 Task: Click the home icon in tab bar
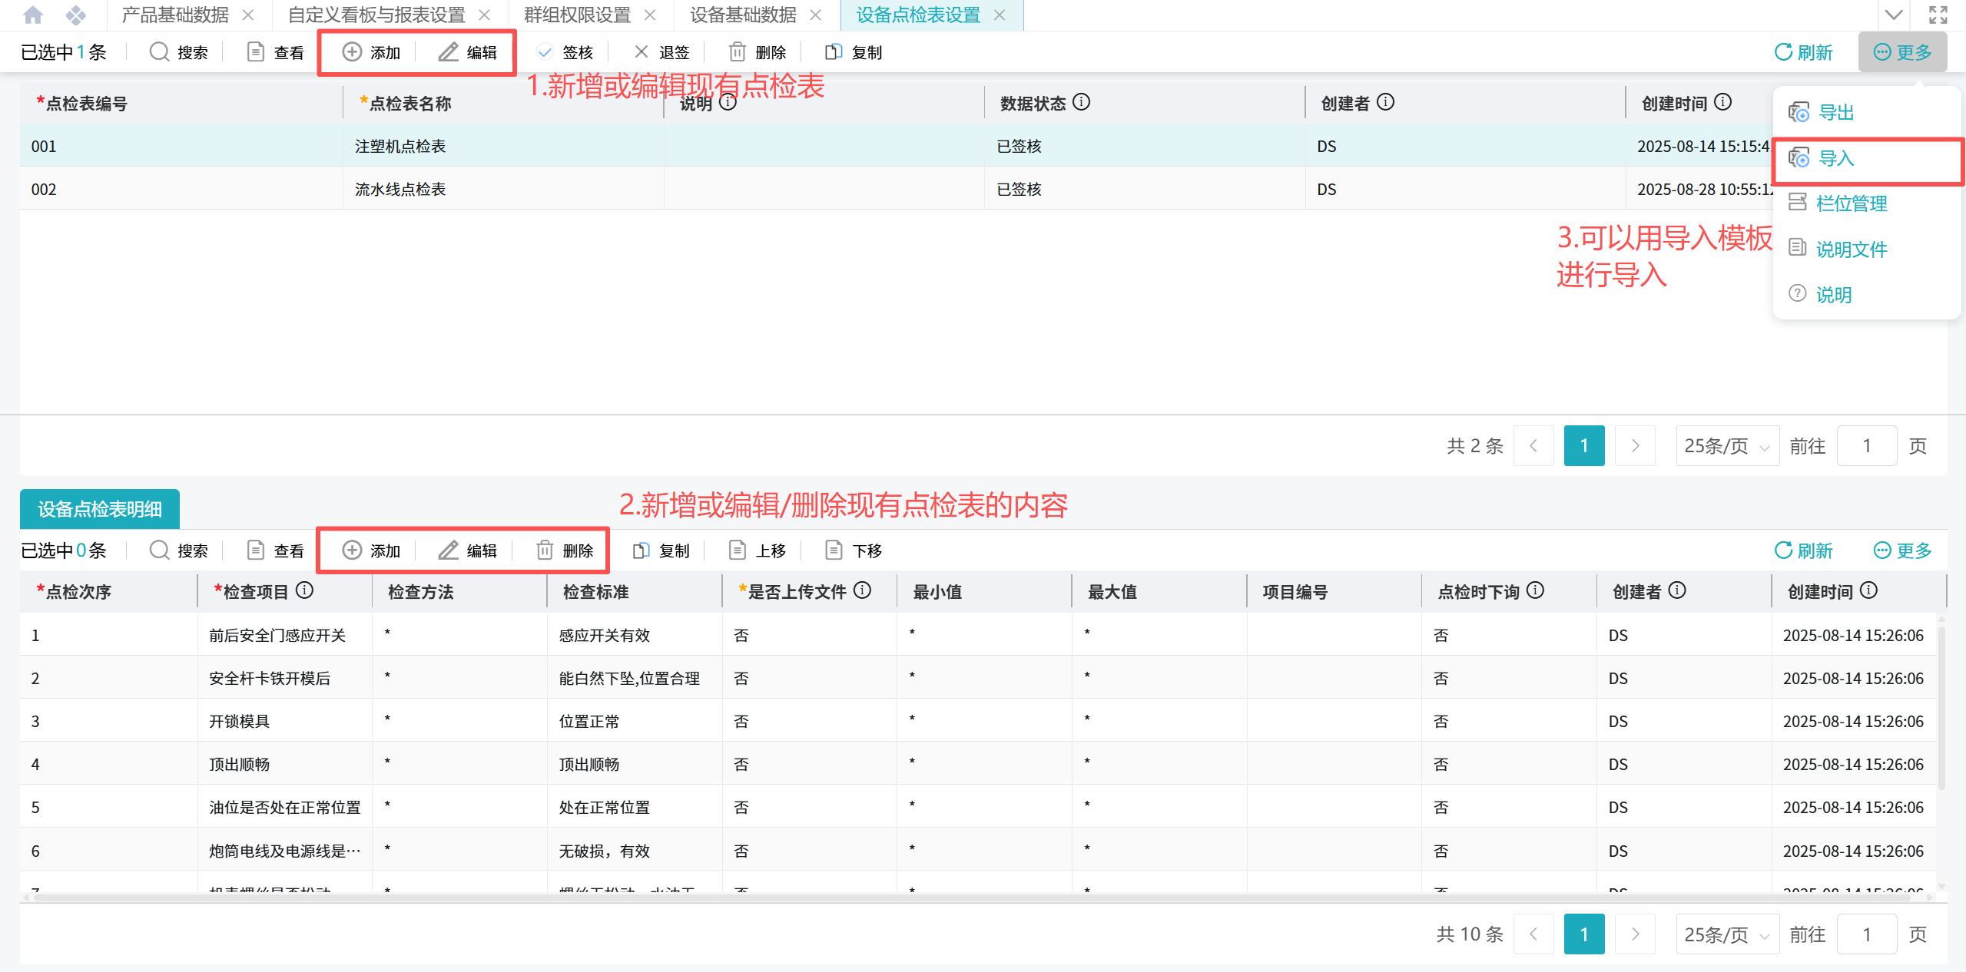point(33,15)
